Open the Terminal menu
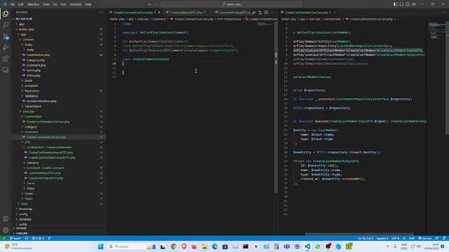 tap(76, 4)
